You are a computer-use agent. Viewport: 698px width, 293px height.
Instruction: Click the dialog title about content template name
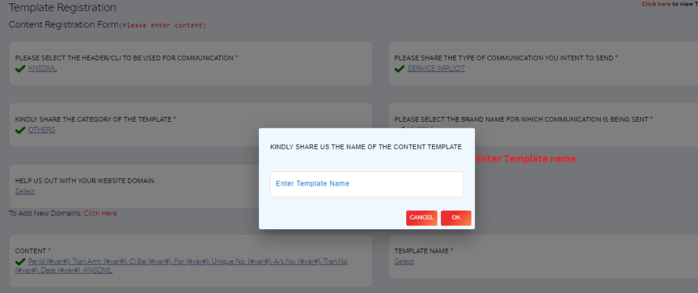tap(366, 147)
